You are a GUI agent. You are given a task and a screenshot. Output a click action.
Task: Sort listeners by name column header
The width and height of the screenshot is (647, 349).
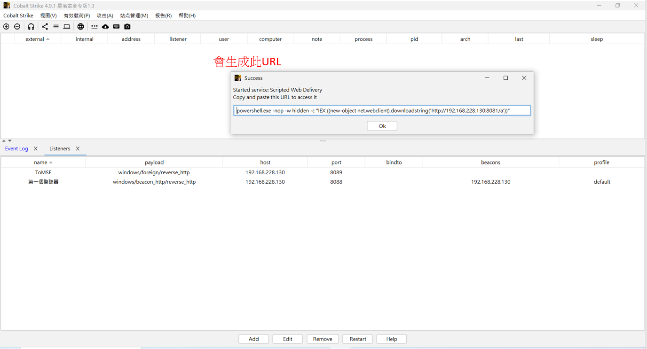click(x=43, y=162)
